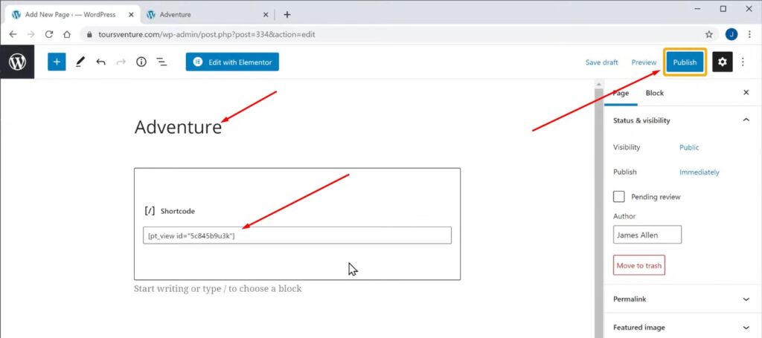Close the Adventure browser tab
This screenshot has height=338, width=762.
tap(266, 15)
